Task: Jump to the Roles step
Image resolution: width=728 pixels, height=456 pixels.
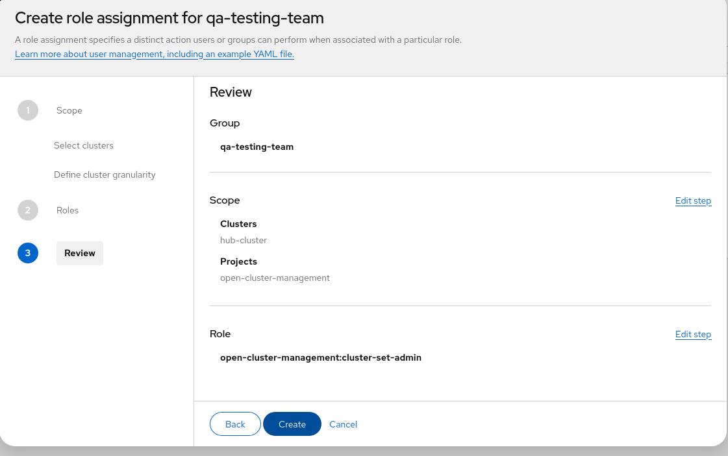Action: 68,210
